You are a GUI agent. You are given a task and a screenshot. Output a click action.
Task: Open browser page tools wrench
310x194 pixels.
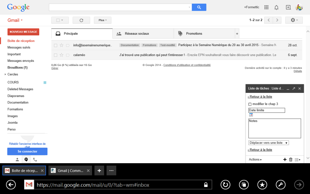[x=281, y=185]
